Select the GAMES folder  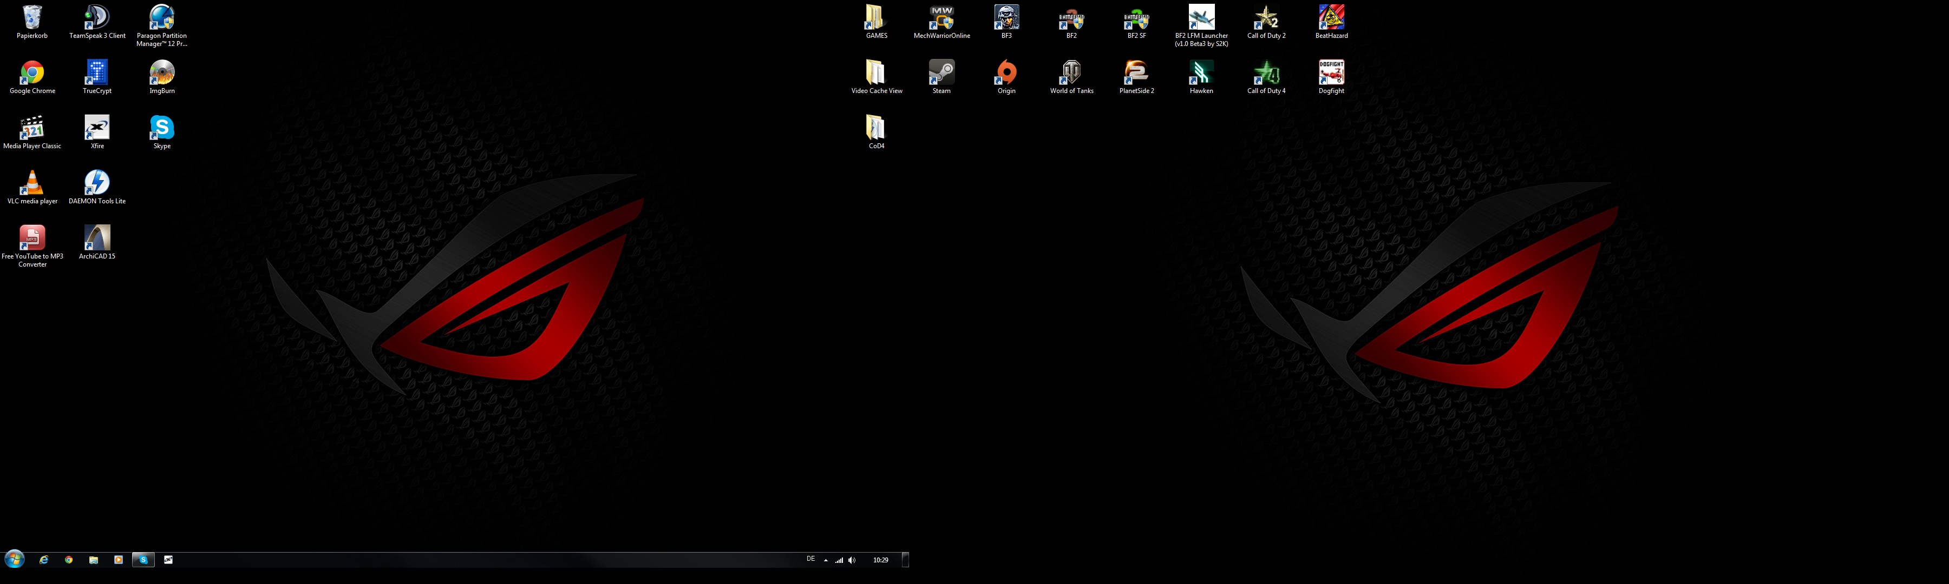pyautogui.click(x=876, y=21)
